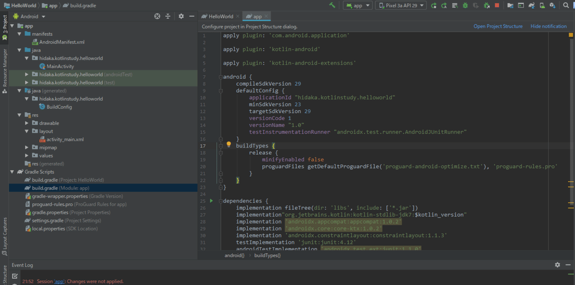Switch to the HelloWorld editor tab
The height and width of the screenshot is (285, 575).
point(220,16)
